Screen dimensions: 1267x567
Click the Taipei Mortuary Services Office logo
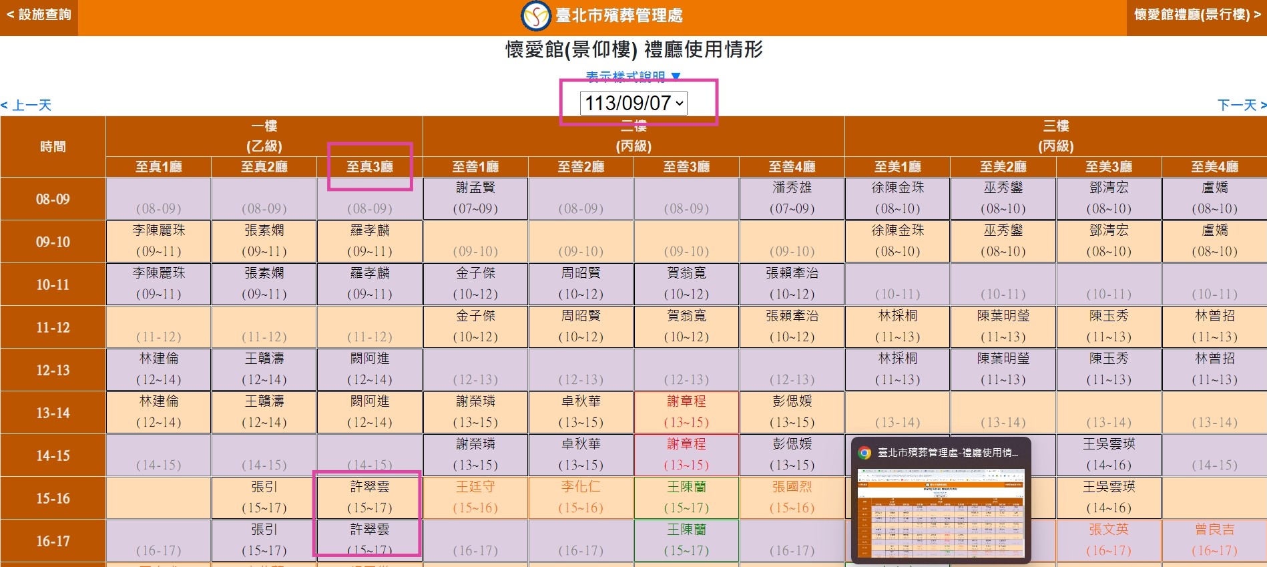535,16
